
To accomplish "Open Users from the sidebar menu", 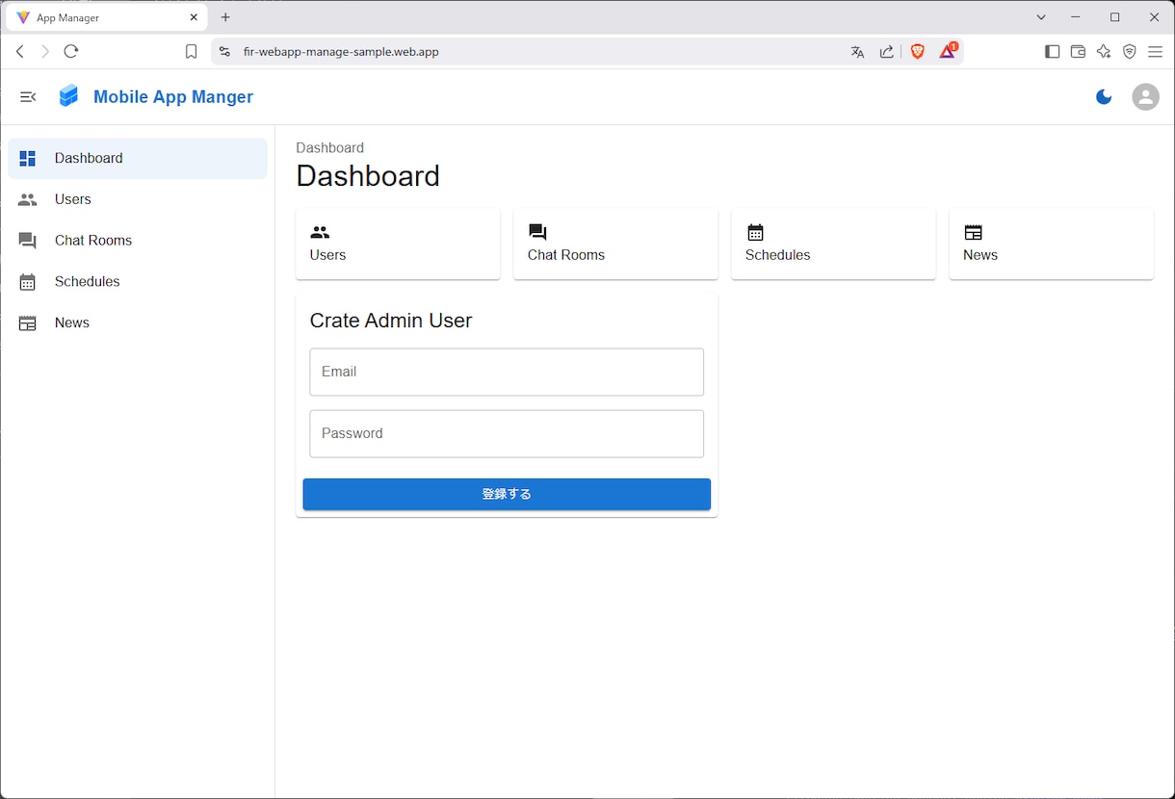I will 138,199.
